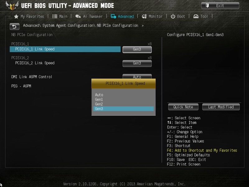Click the Ai Tweaker icon

pos(78,17)
